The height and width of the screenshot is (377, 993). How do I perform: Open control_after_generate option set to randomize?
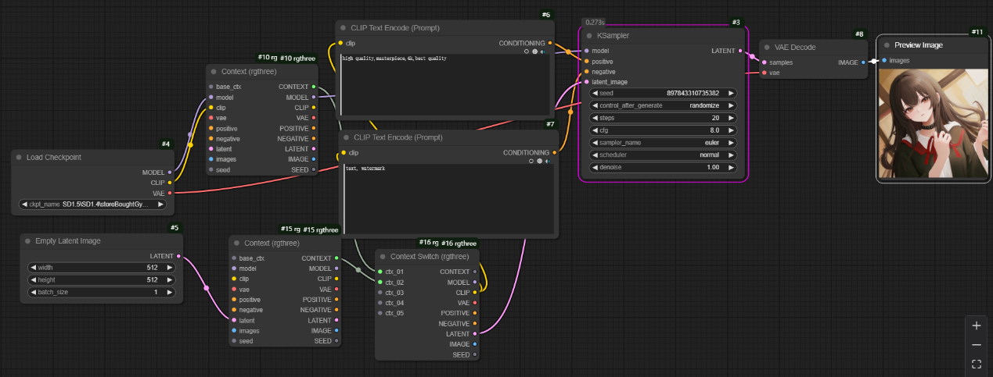tap(664, 105)
